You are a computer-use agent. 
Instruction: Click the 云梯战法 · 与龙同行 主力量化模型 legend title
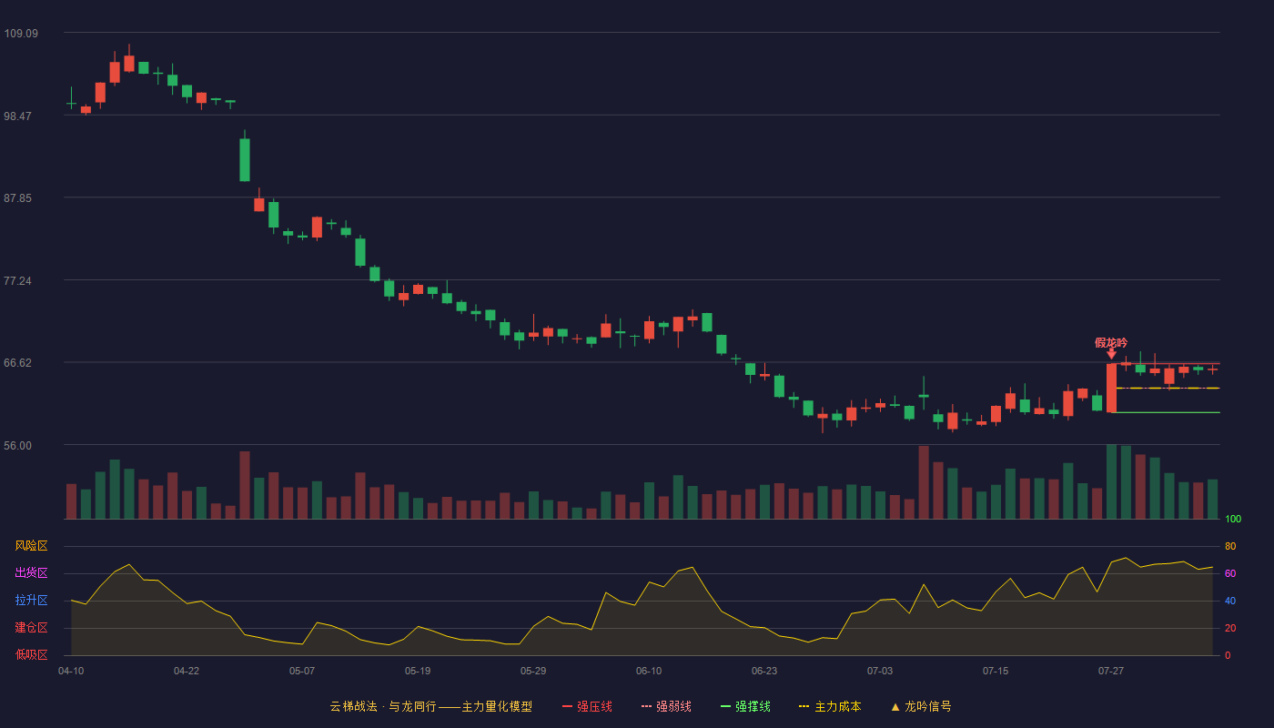pos(431,706)
